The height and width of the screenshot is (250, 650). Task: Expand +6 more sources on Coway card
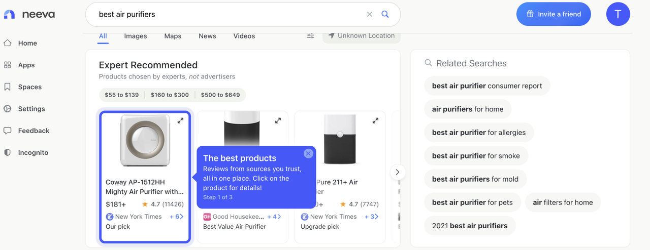pos(176,217)
